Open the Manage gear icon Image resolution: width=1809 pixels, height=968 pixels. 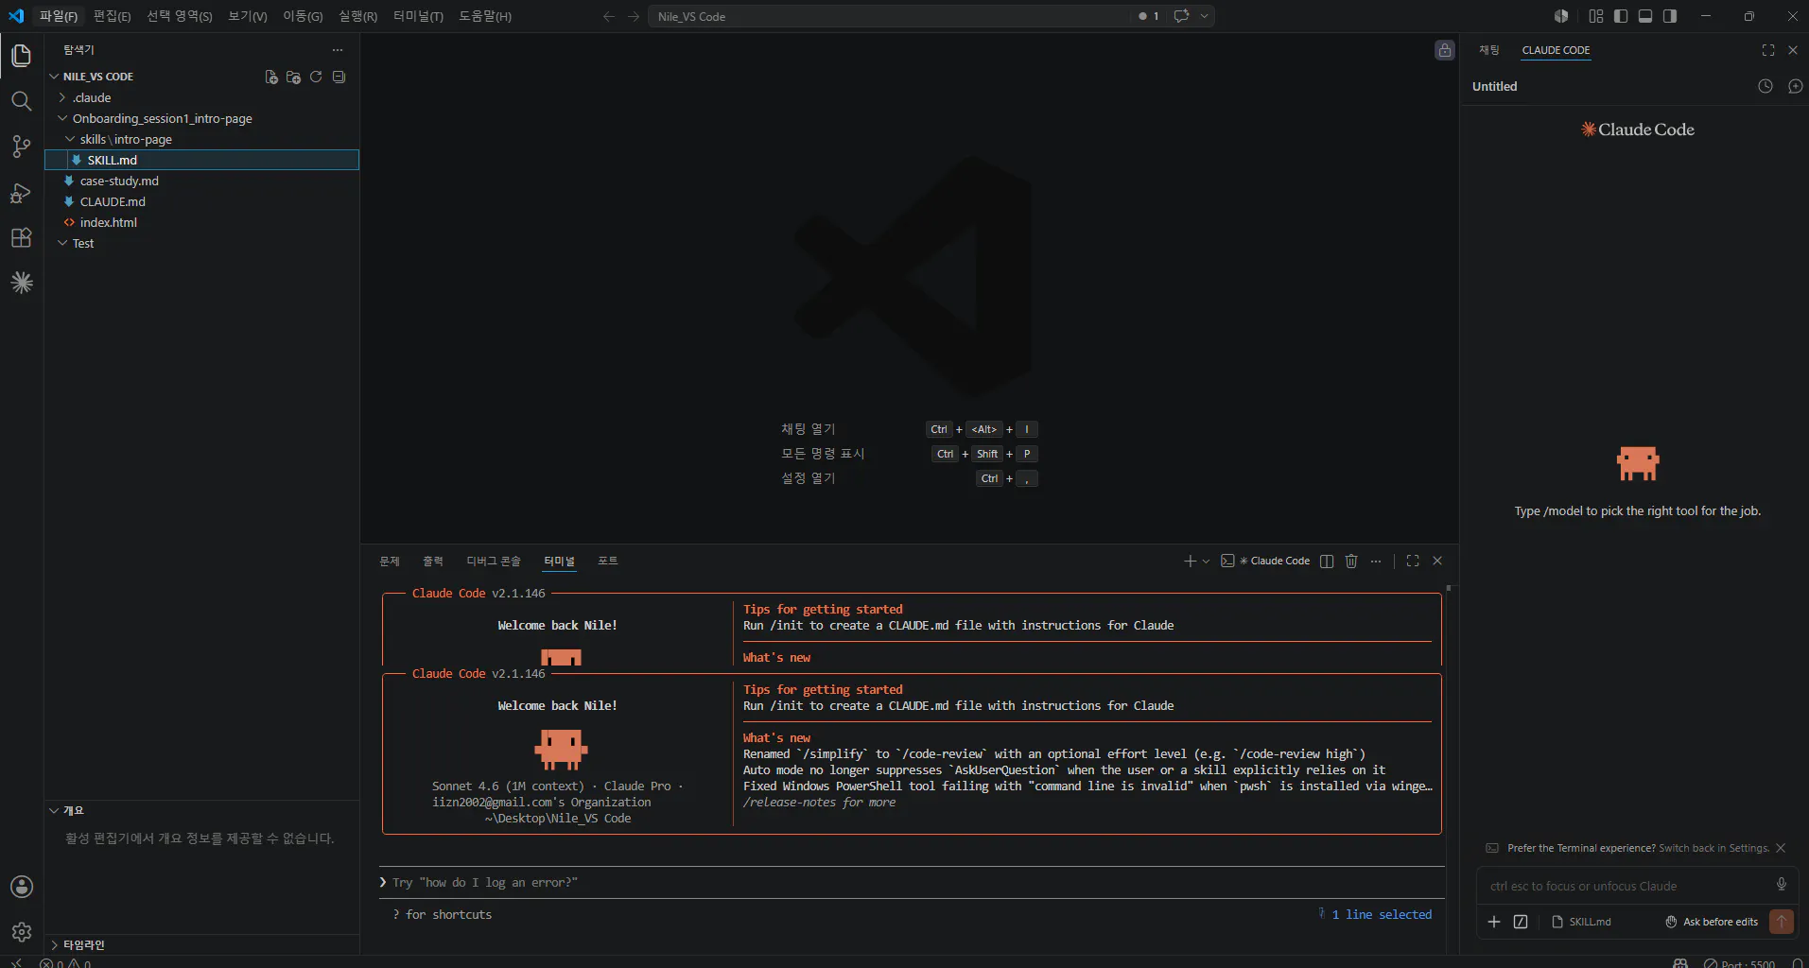coord(21,932)
